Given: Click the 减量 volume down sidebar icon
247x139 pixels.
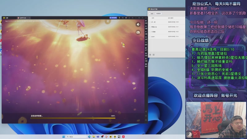Looking at the screenshot, I should click(x=146, y=33).
